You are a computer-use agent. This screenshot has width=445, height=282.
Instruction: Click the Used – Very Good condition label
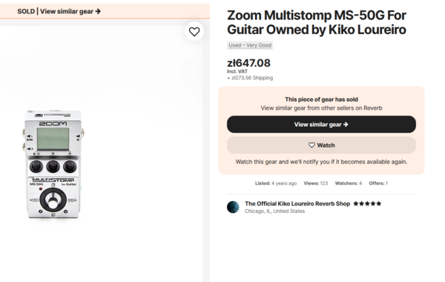point(250,45)
